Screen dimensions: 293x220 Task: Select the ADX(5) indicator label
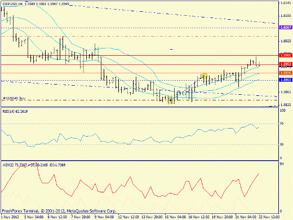pos(34,165)
